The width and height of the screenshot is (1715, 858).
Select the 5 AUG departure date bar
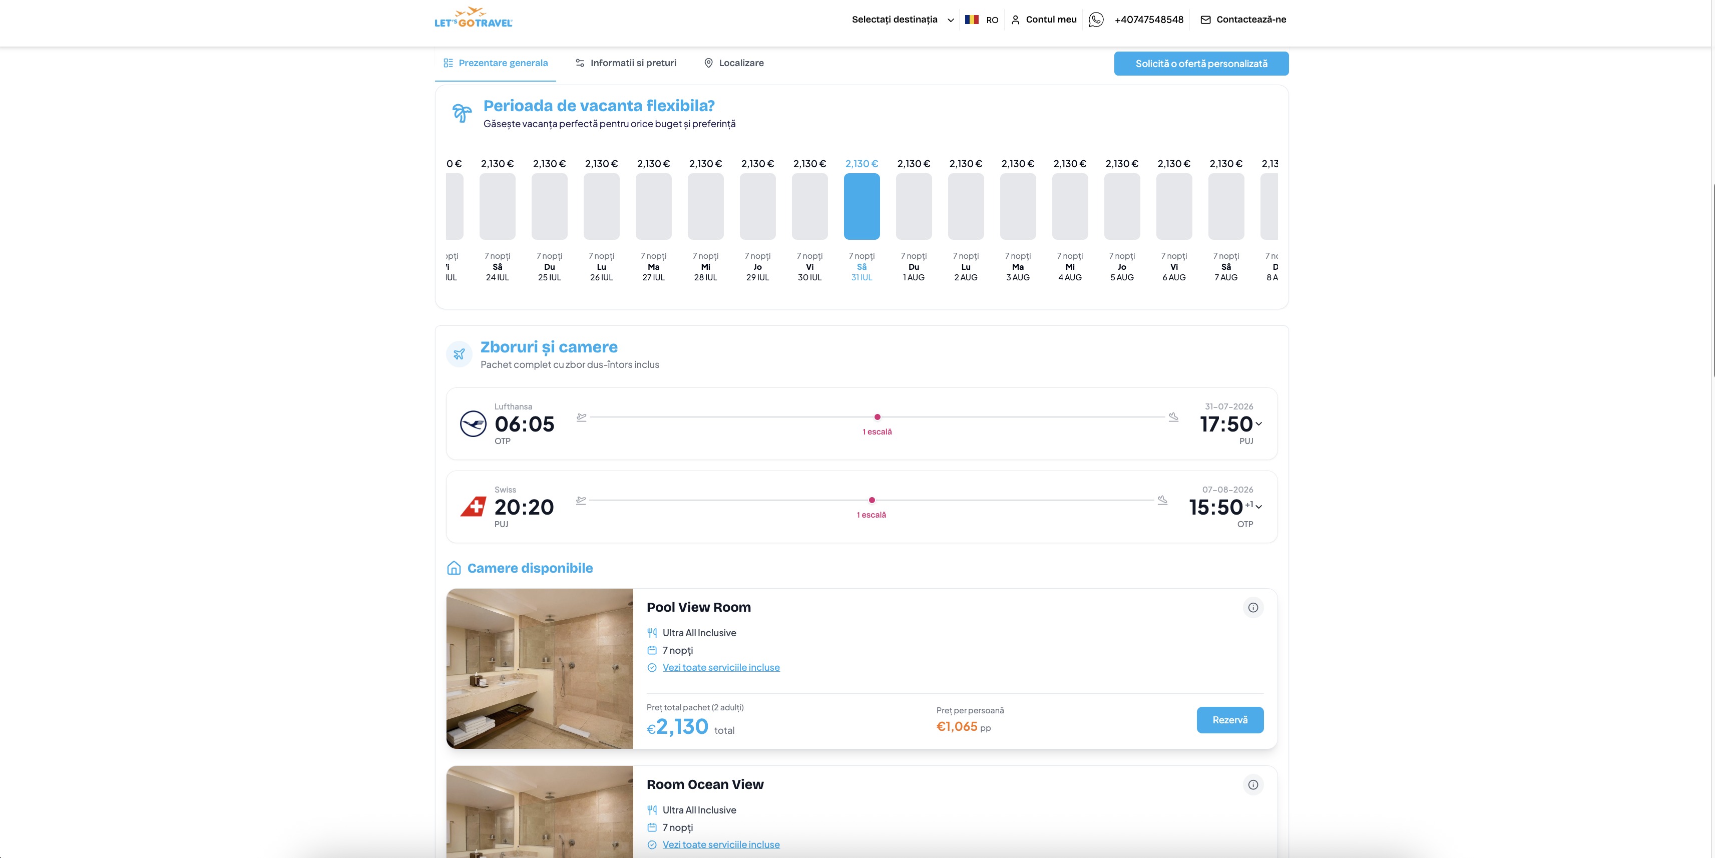coord(1122,206)
